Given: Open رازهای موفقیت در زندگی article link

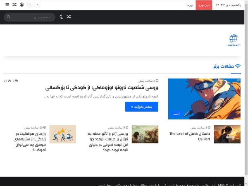Looking at the screenshot, I should [x=30, y=142].
